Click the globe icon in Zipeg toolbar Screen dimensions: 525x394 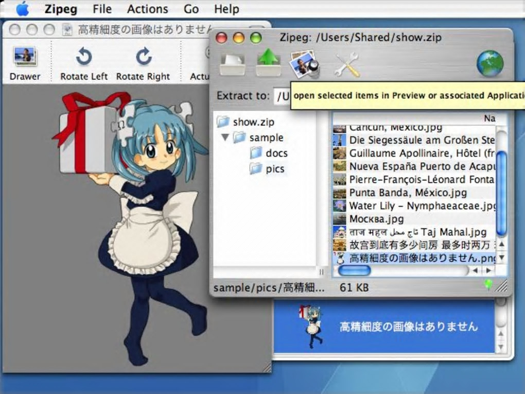point(490,64)
